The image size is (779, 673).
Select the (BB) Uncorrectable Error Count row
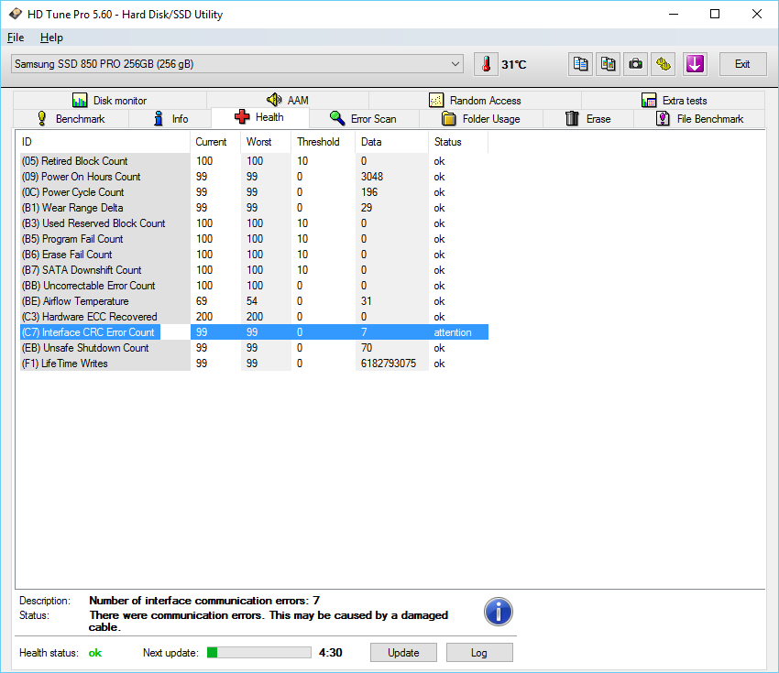254,286
